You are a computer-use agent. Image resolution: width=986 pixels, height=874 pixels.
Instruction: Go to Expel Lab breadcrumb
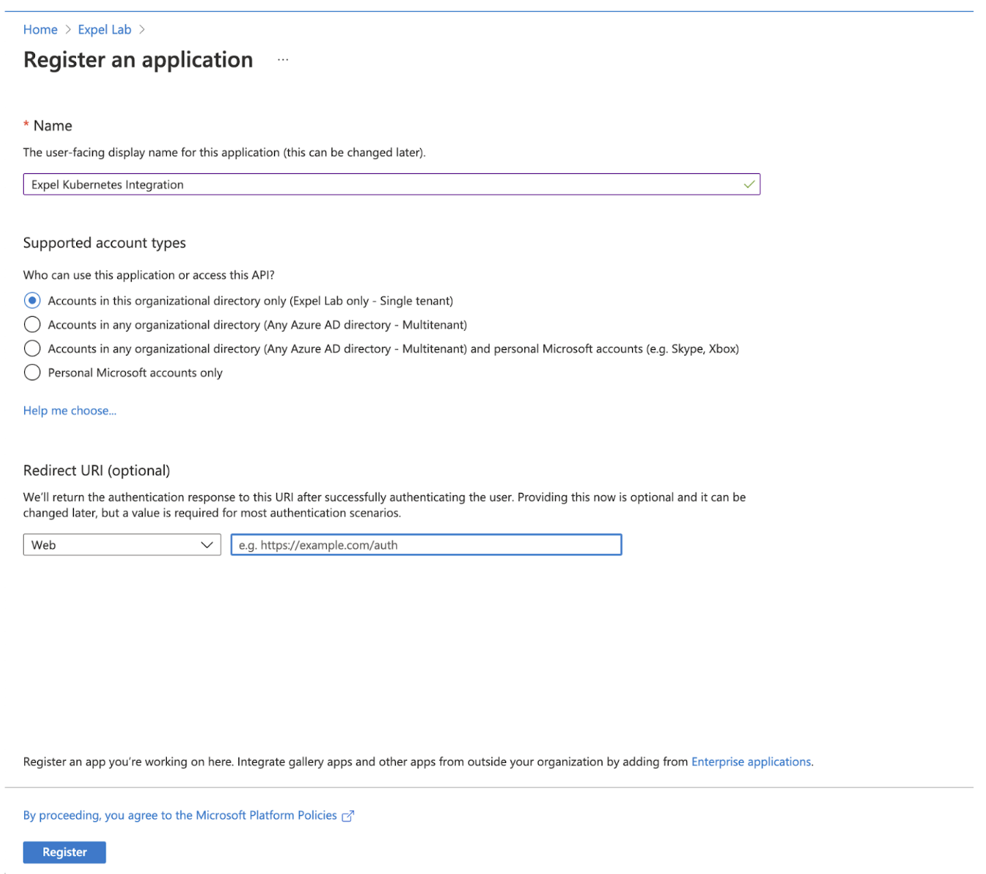coord(105,29)
